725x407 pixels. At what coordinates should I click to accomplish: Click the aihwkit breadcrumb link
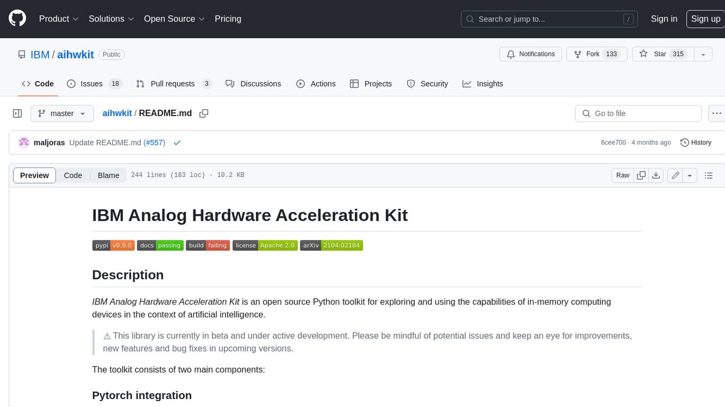coord(117,113)
